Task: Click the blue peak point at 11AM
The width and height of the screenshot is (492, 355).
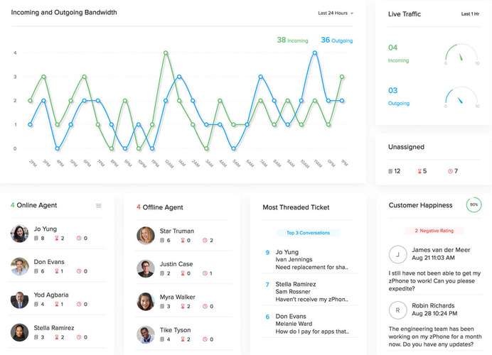Action: (x=315, y=53)
